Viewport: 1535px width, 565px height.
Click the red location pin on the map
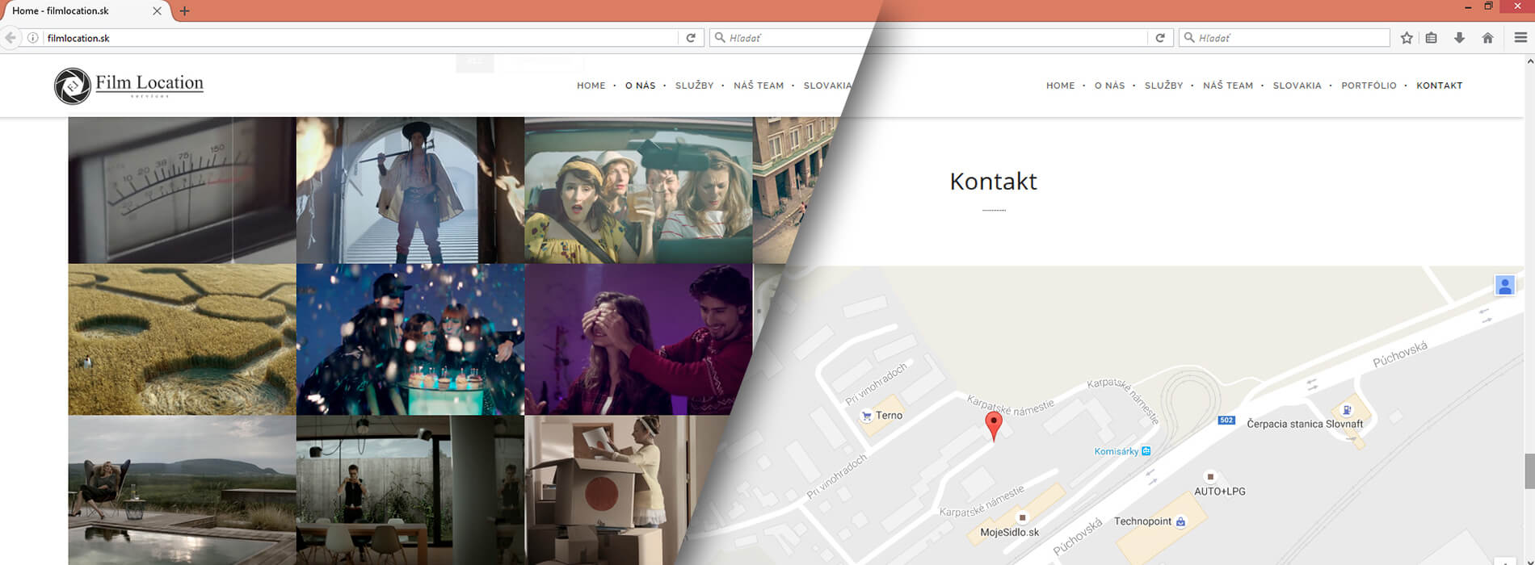(x=994, y=425)
